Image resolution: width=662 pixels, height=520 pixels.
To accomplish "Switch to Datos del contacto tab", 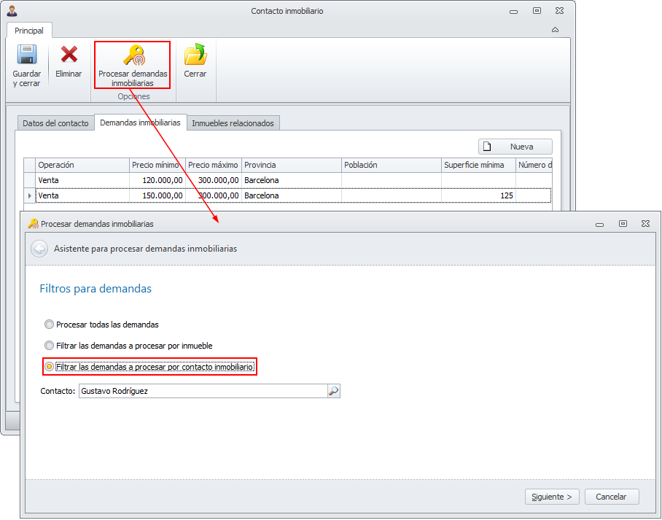I will point(55,123).
